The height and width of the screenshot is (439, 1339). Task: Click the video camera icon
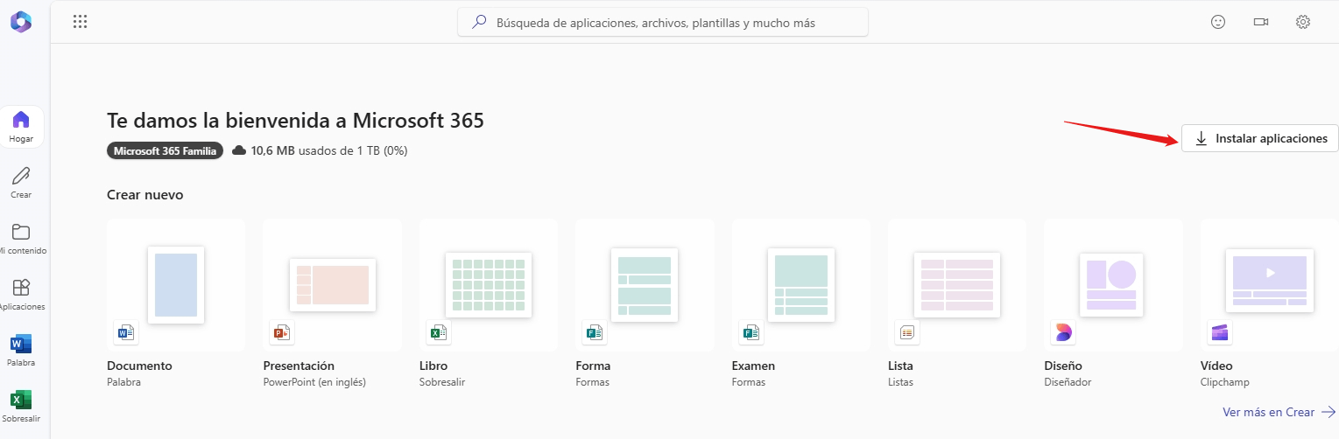1261,22
